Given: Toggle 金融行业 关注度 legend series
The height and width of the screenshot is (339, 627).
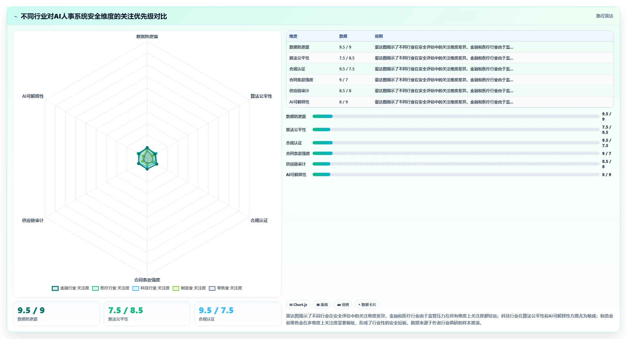Looking at the screenshot, I should tap(71, 288).
